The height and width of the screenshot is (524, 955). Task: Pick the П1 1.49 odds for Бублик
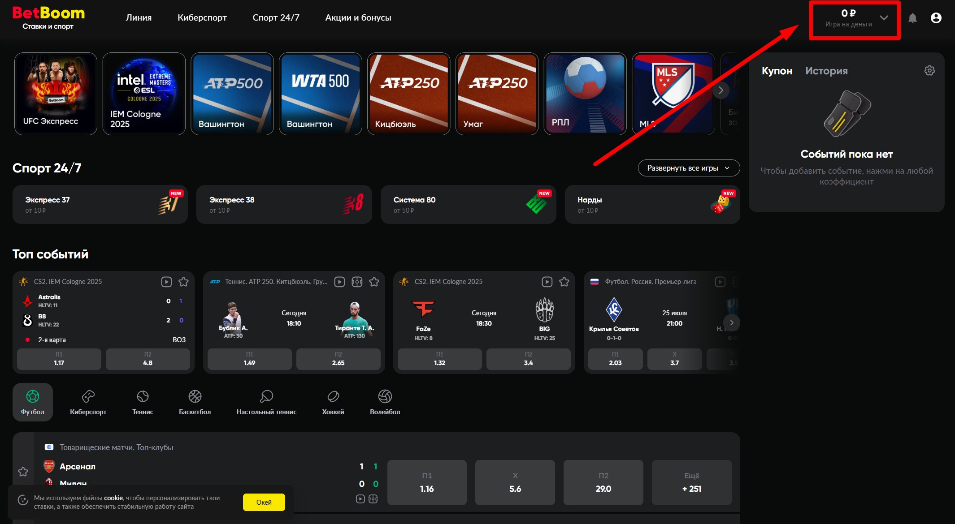[x=249, y=359]
